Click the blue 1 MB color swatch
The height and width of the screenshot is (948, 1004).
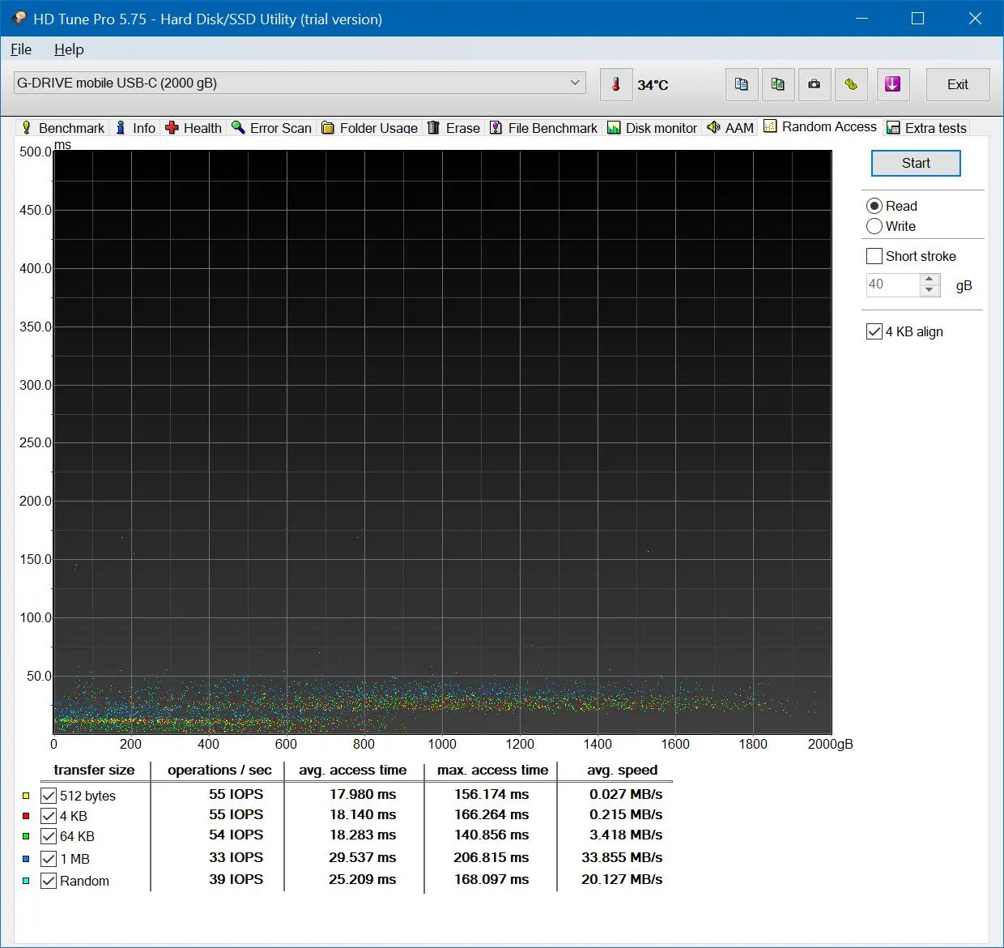coord(26,858)
